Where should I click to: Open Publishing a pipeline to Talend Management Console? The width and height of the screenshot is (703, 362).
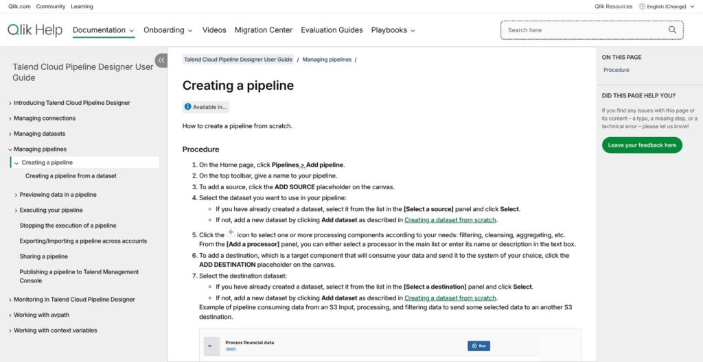(79, 276)
